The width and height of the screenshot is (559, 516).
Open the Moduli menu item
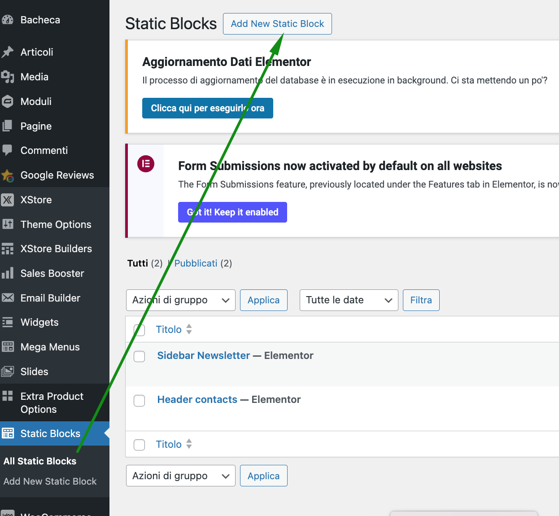(36, 101)
